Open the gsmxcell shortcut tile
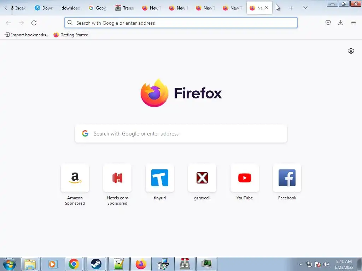362x271 pixels. [x=202, y=178]
